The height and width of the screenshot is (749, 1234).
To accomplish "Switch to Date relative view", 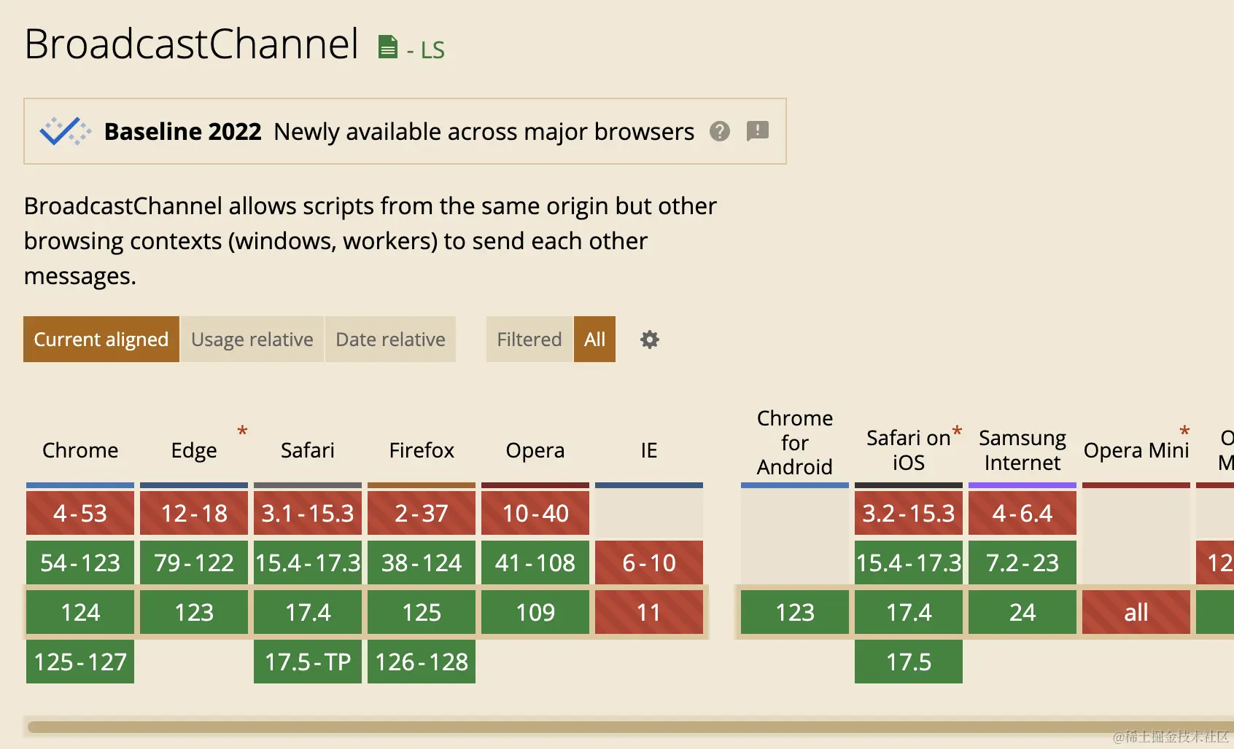I will (390, 340).
